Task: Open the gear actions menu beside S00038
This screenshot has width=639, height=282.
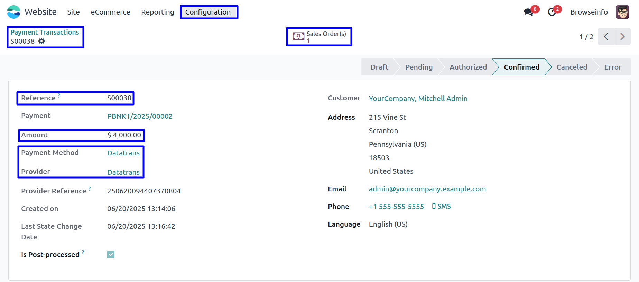Action: 41,41
